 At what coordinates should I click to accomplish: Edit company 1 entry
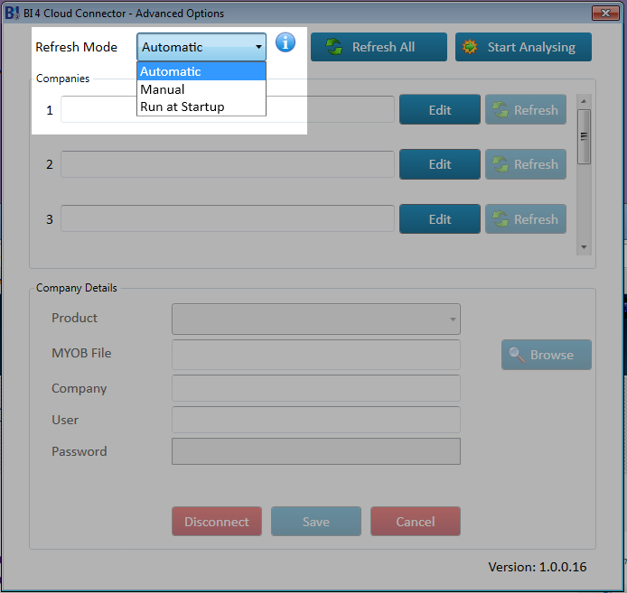click(x=440, y=109)
